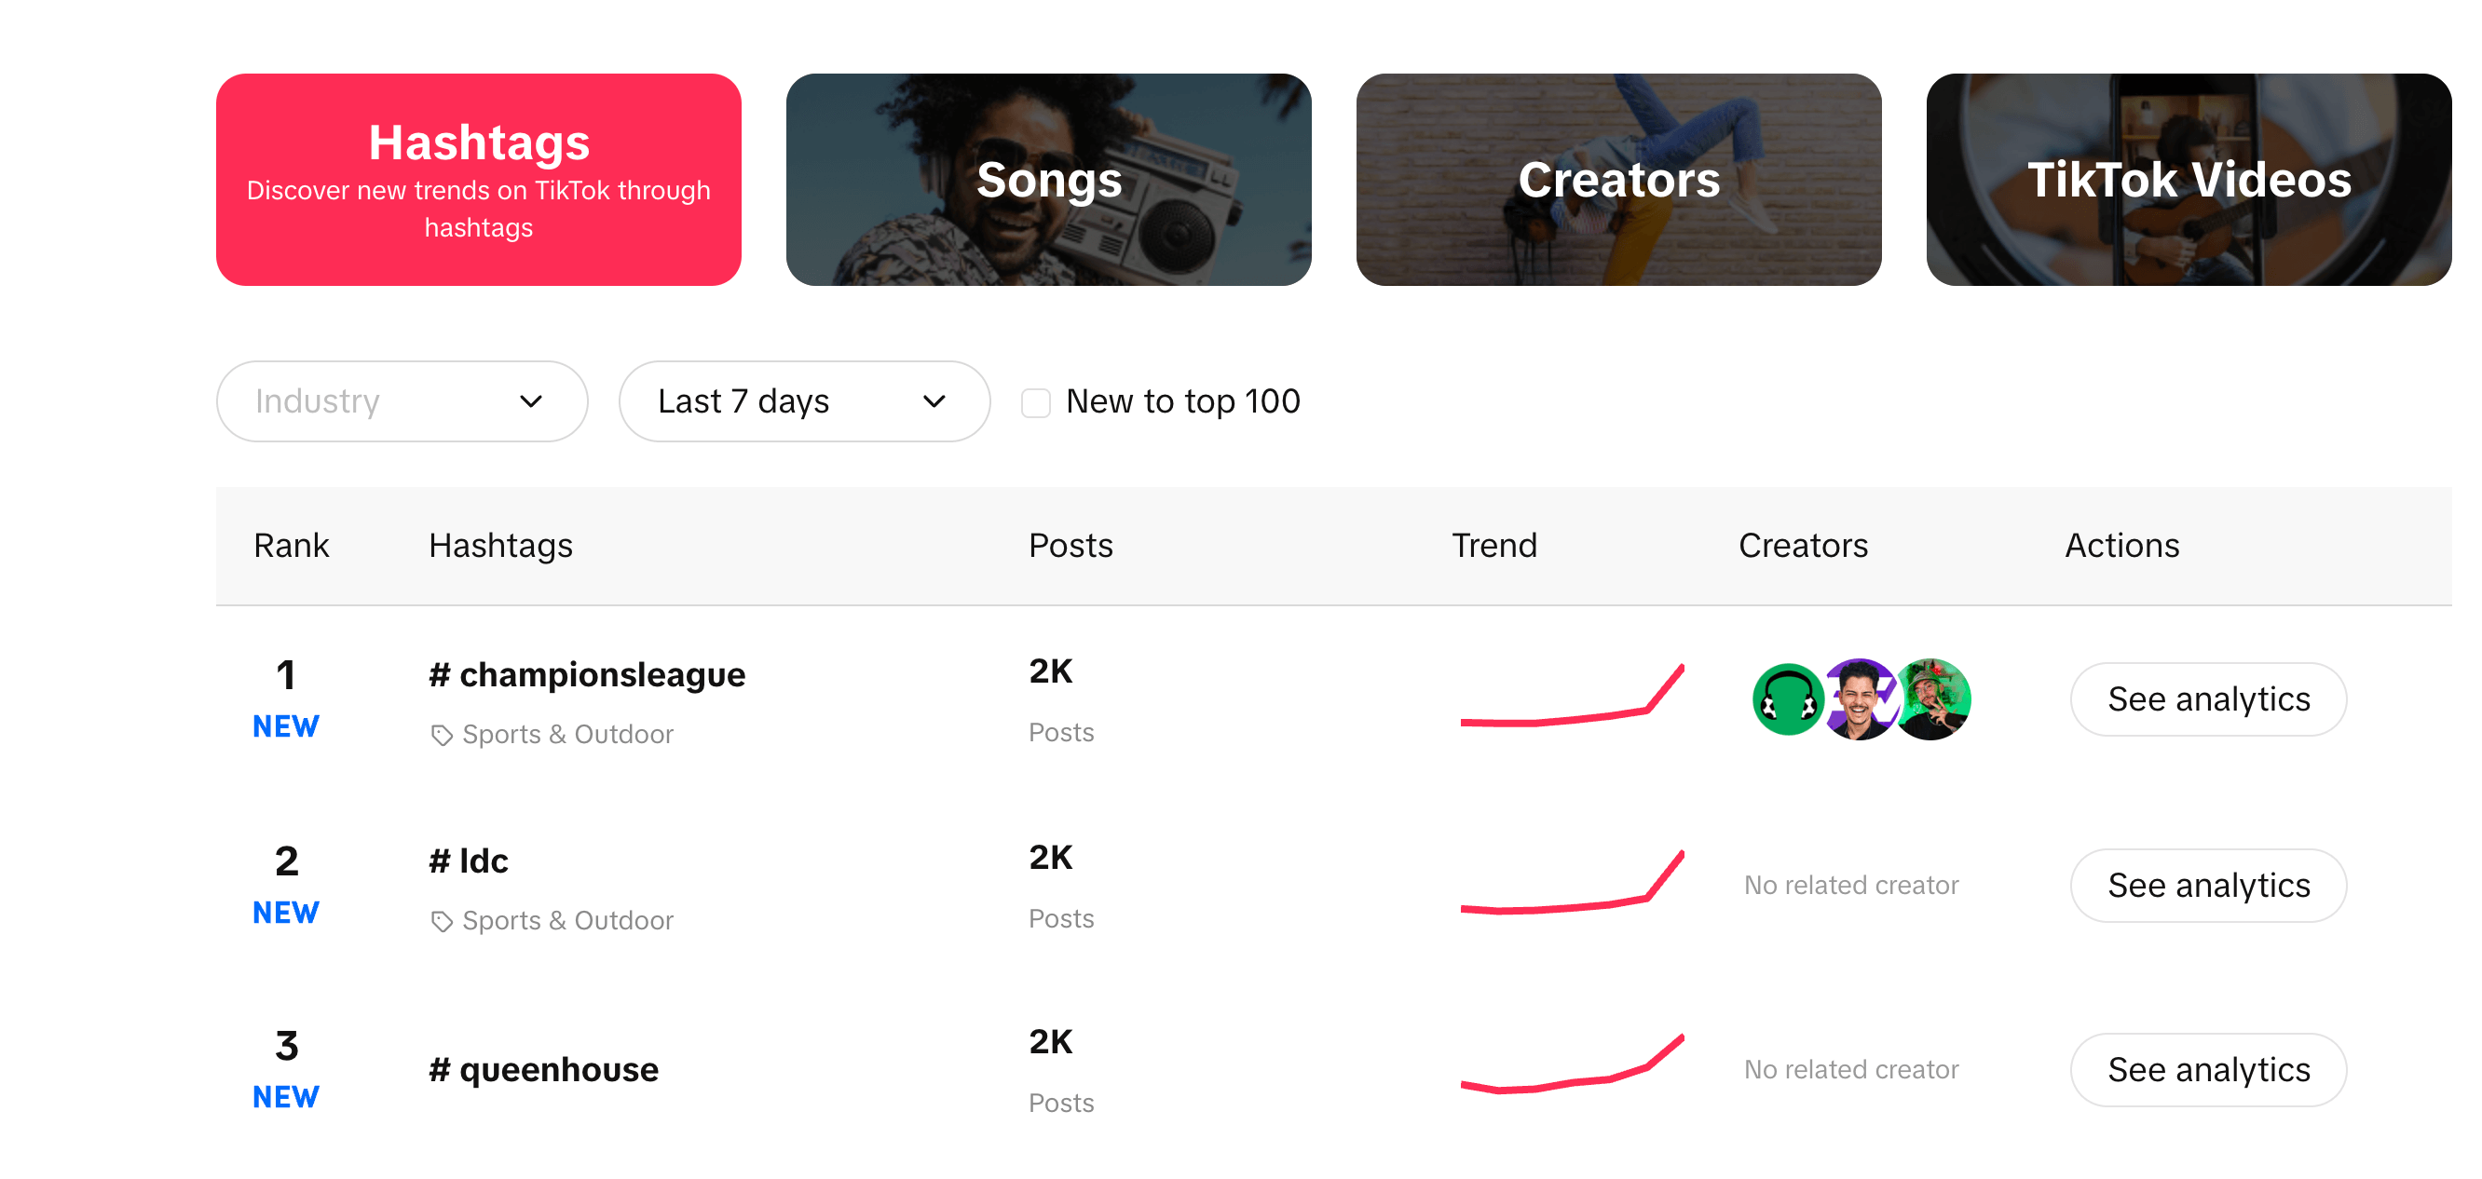Select the Hashtags red tab card
The image size is (2482, 1179).
click(478, 180)
